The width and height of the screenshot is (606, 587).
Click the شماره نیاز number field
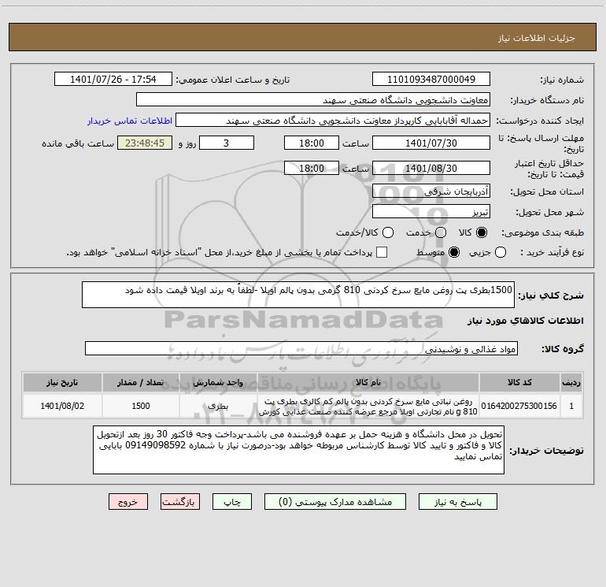pos(431,80)
